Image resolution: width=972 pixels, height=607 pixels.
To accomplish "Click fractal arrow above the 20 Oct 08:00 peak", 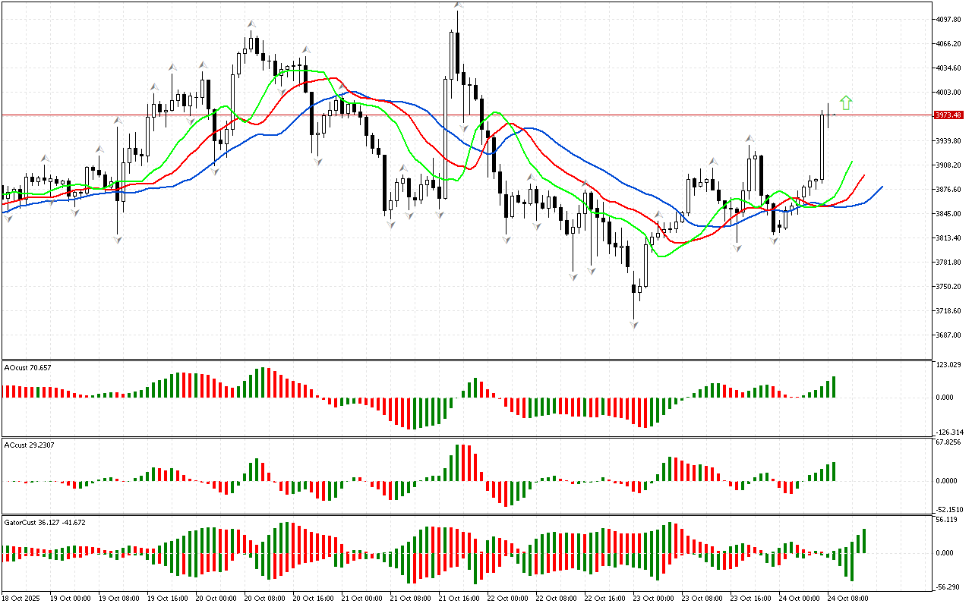I will tap(251, 24).
